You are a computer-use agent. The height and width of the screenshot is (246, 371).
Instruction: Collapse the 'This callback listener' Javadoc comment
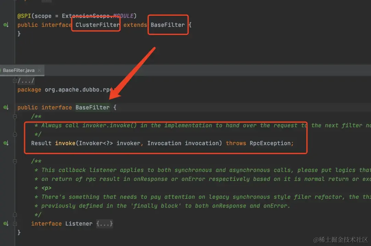click(x=15, y=161)
